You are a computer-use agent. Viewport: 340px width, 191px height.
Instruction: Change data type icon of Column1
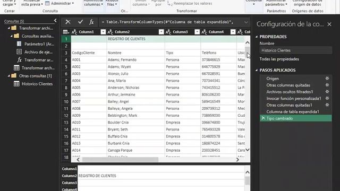click(x=74, y=32)
